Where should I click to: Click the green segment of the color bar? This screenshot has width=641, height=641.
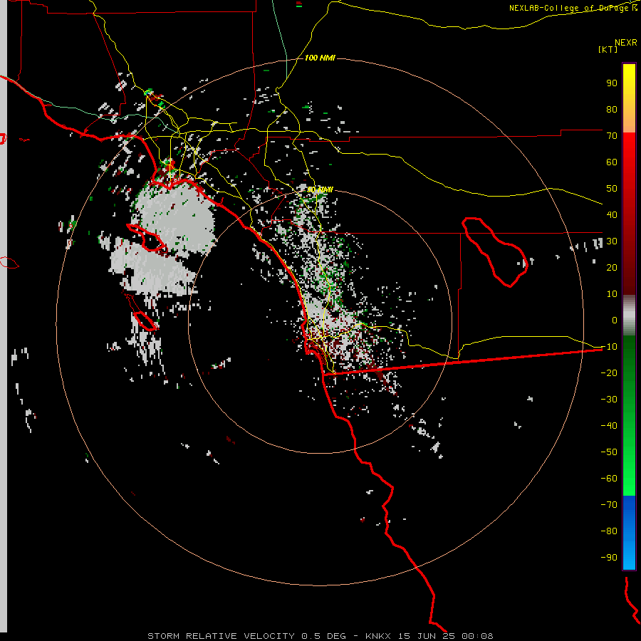629,416
